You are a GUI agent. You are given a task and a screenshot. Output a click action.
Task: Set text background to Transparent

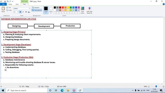(37, 10)
